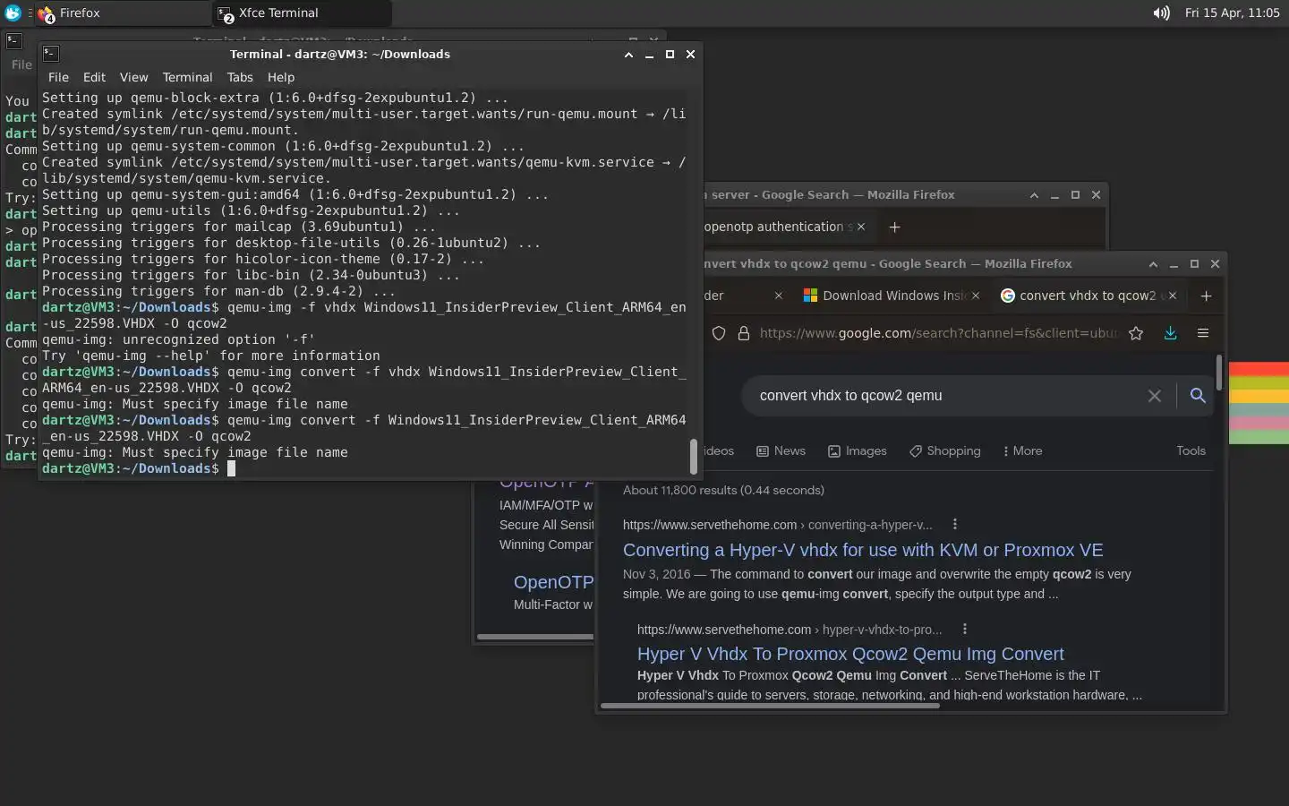
Task: Click the front Firefox horizontal scrollbar
Action: tap(770, 706)
